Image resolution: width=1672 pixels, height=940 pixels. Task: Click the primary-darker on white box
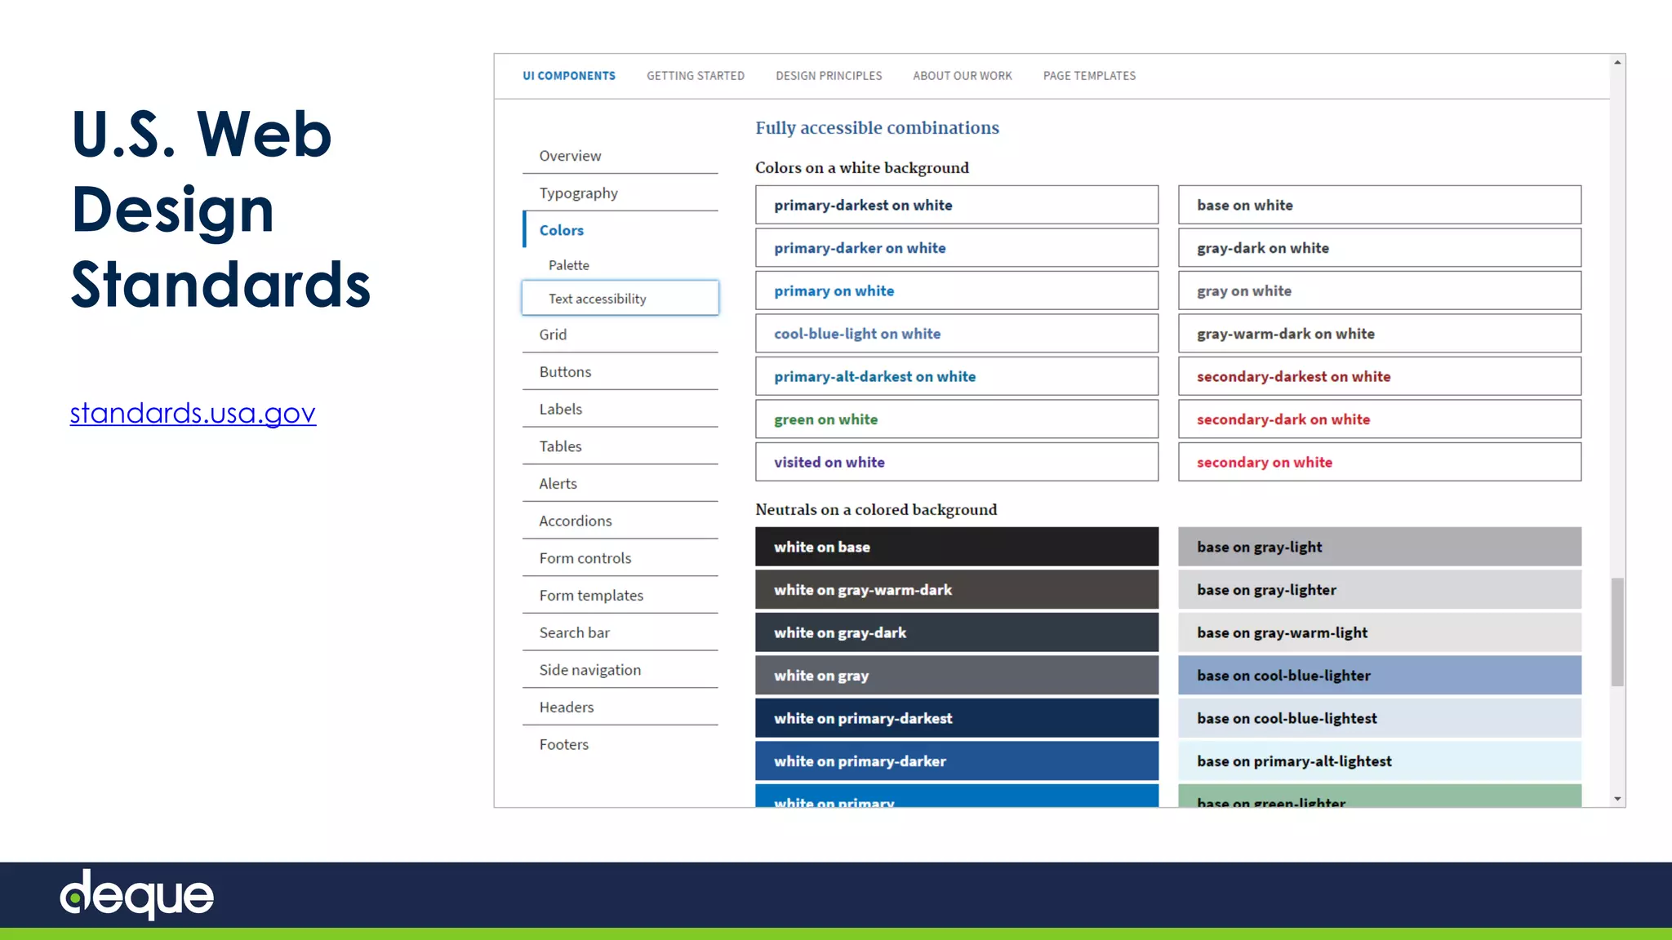pyautogui.click(x=957, y=248)
